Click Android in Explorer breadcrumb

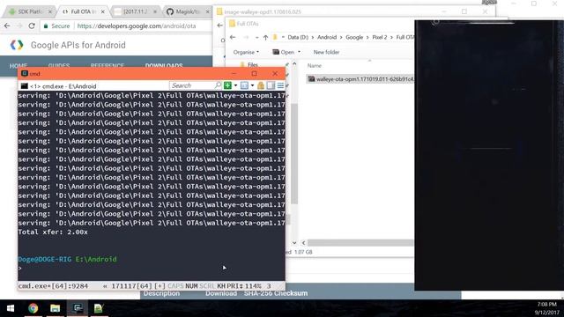(327, 37)
